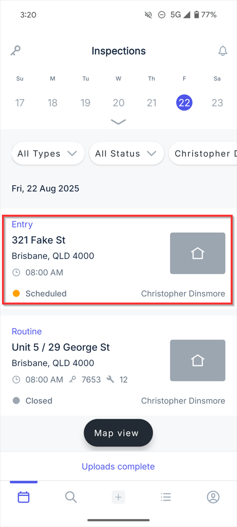
Task: Open notifications via the bell icon
Action: tap(222, 51)
